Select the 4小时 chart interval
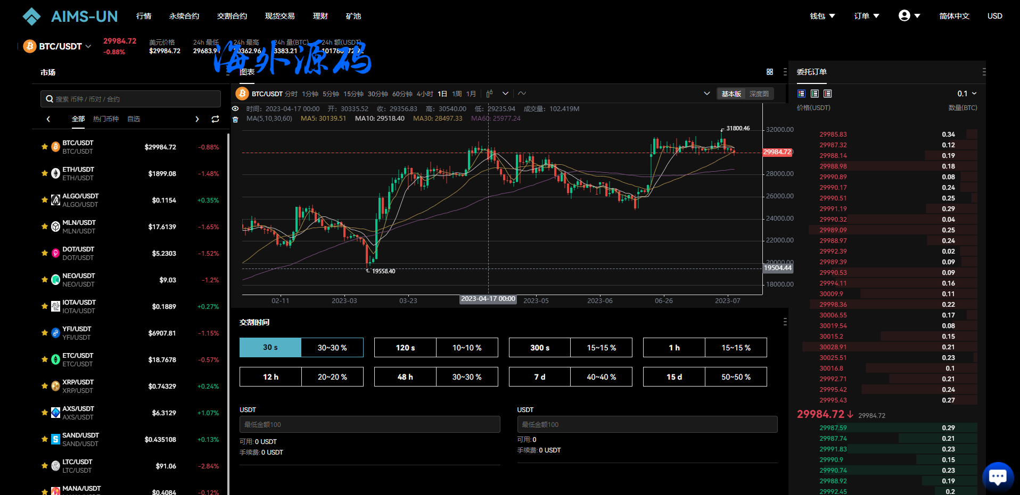 pos(424,94)
